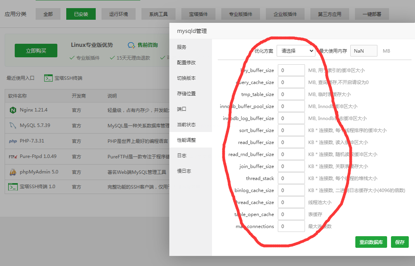Click the 重启数据库 button
Viewport: 415px width, 266px height.
[x=371, y=242]
